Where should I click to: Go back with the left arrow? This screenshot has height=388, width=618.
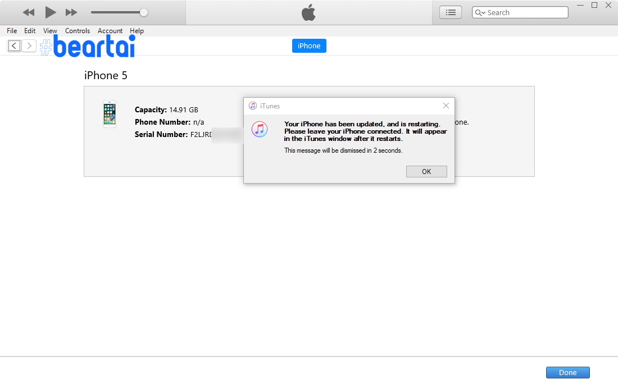pyautogui.click(x=14, y=45)
